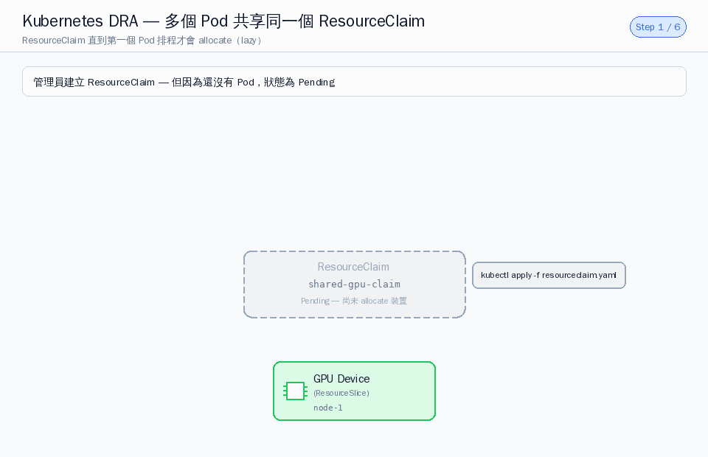This screenshot has width=708, height=457.
Task: Click the 'ResourceClaim' heading in the dashed box
Action: point(353,267)
